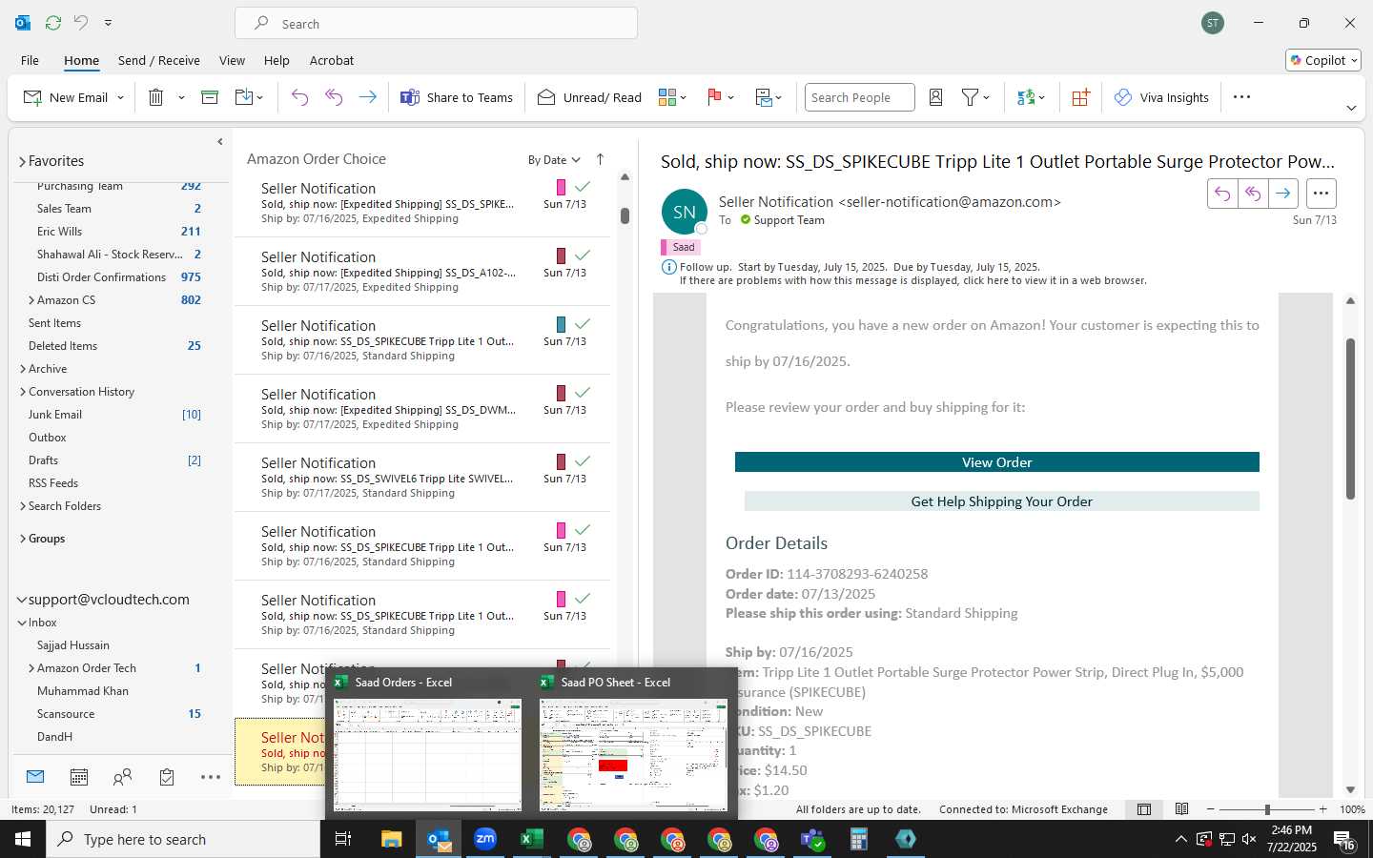The width and height of the screenshot is (1373, 858).
Task: Open the Help ribbon tab
Action: pyautogui.click(x=277, y=60)
